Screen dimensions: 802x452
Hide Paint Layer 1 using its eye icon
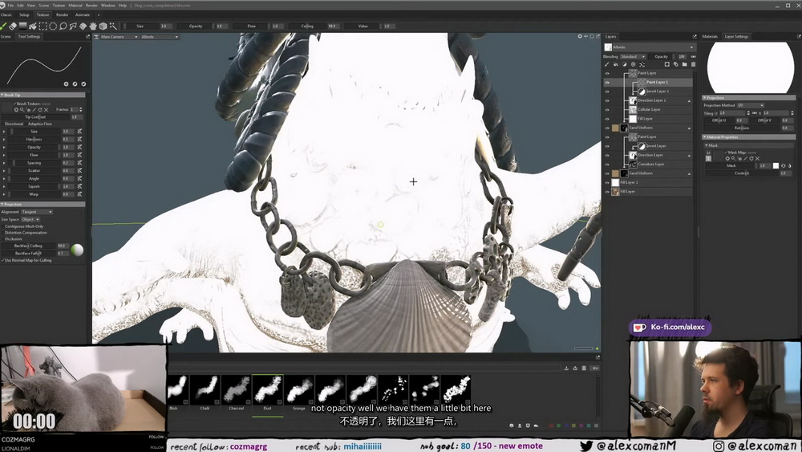(x=607, y=83)
